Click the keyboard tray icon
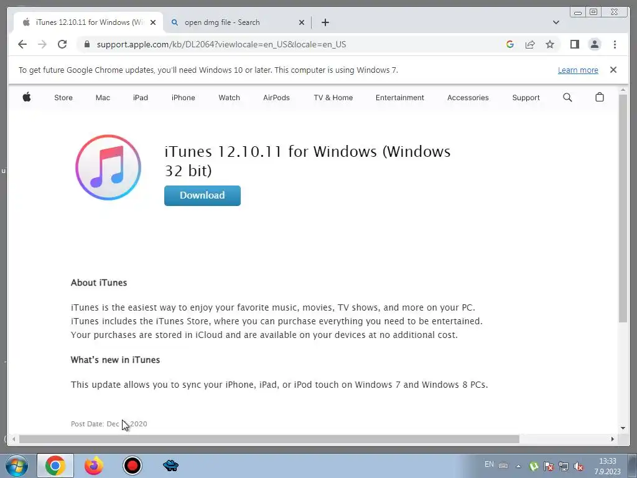Image resolution: width=637 pixels, height=478 pixels. [503, 466]
